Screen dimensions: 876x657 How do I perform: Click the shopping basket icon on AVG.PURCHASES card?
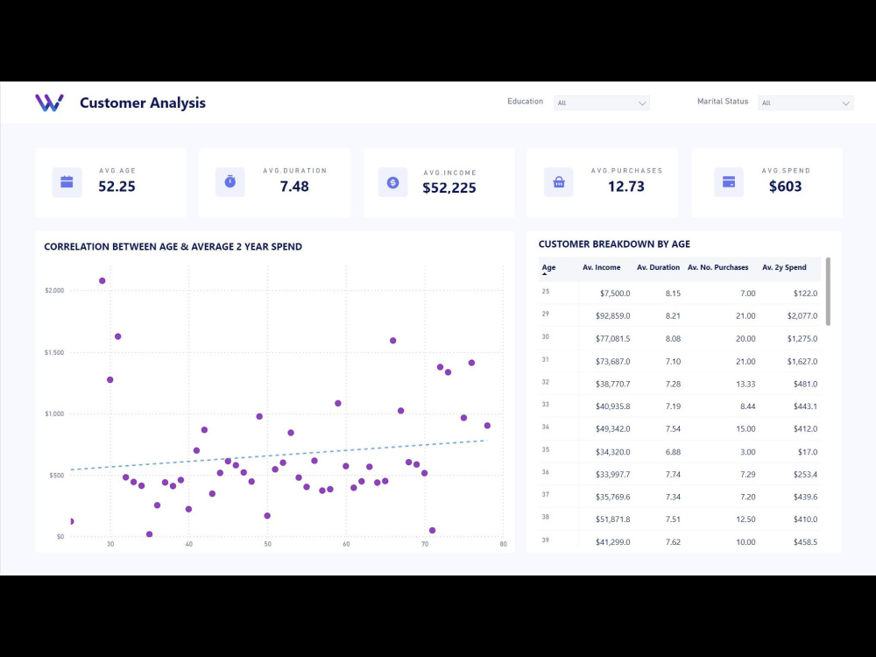pyautogui.click(x=558, y=182)
